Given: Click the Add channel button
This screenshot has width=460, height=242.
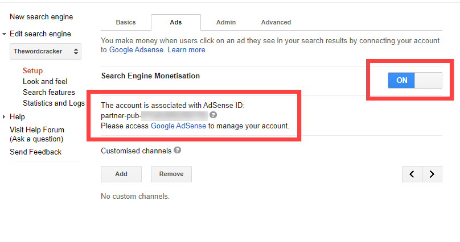Looking at the screenshot, I should (121, 174).
